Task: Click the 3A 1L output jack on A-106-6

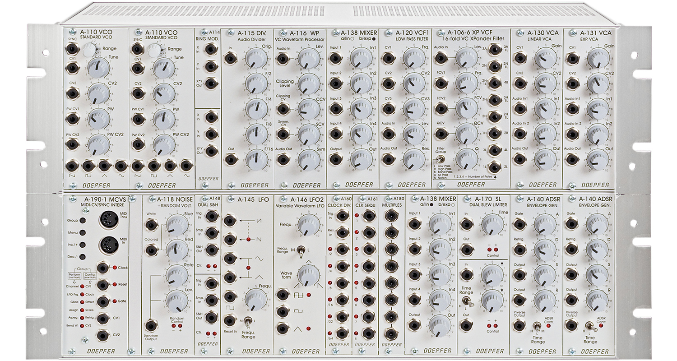Action: pyautogui.click(x=495, y=49)
